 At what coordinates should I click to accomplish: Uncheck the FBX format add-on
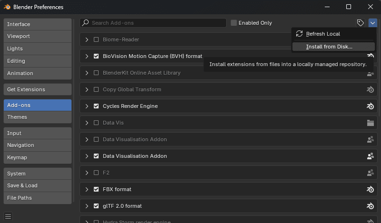click(96, 189)
